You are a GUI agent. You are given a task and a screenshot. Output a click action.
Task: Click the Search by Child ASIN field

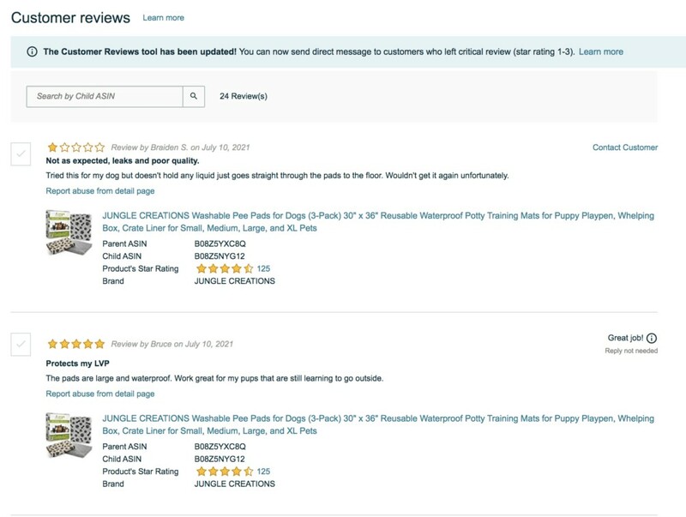[x=105, y=96]
